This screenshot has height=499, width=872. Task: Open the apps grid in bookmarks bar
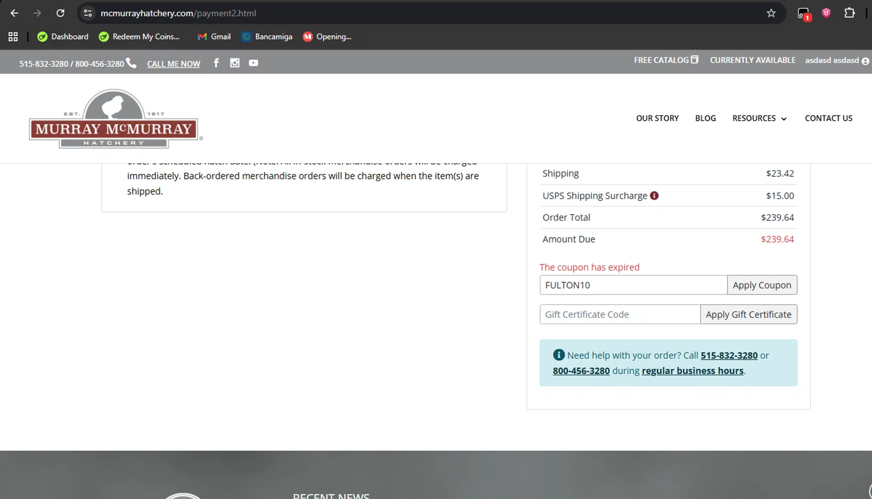tap(13, 37)
